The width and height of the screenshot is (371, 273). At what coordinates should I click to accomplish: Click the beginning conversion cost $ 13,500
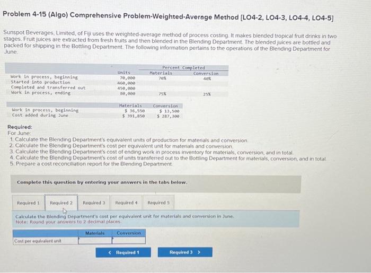[169, 111]
